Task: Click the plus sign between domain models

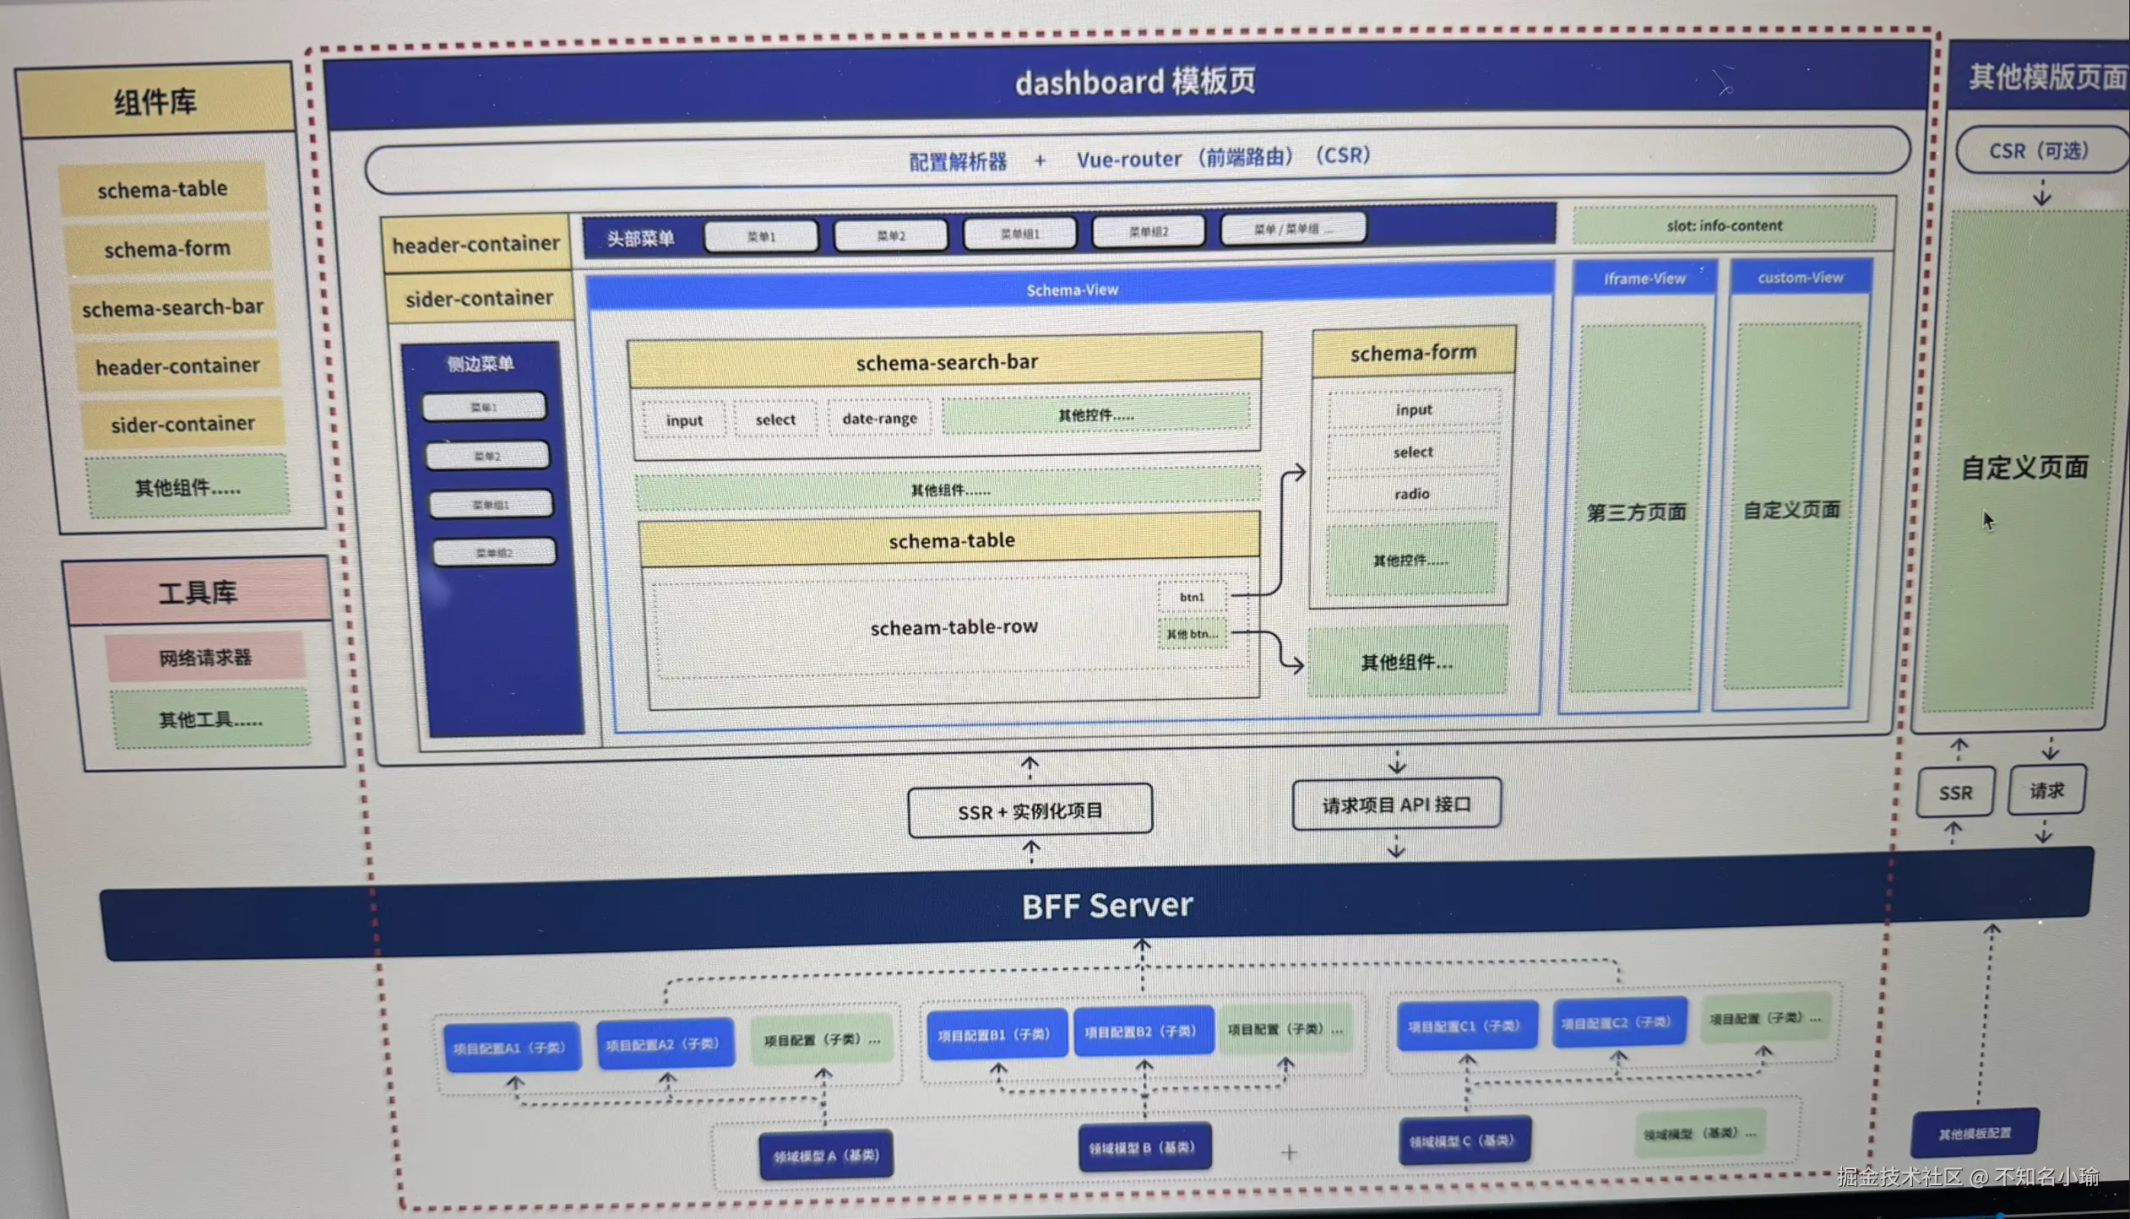Action: pyautogui.click(x=1289, y=1151)
